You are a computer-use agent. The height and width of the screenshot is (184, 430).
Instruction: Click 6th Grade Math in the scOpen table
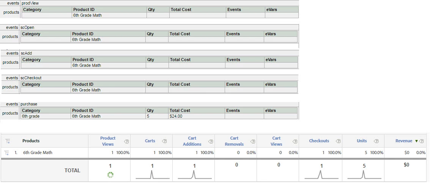coord(87,39)
